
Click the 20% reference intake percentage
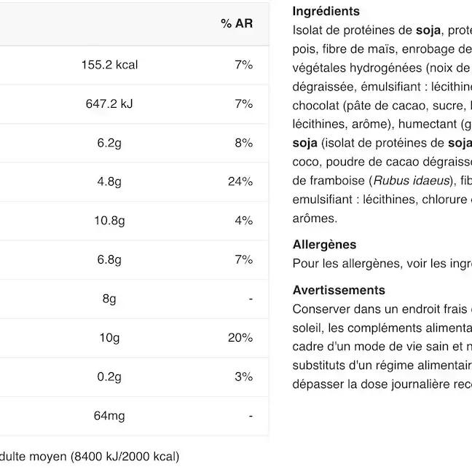pyautogui.click(x=240, y=338)
